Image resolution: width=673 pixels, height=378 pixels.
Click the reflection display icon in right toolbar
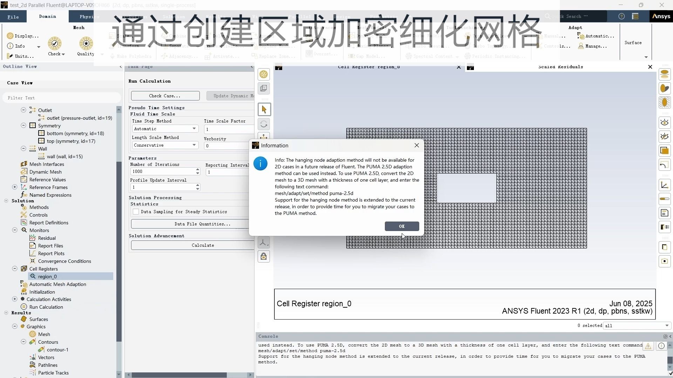point(665,74)
